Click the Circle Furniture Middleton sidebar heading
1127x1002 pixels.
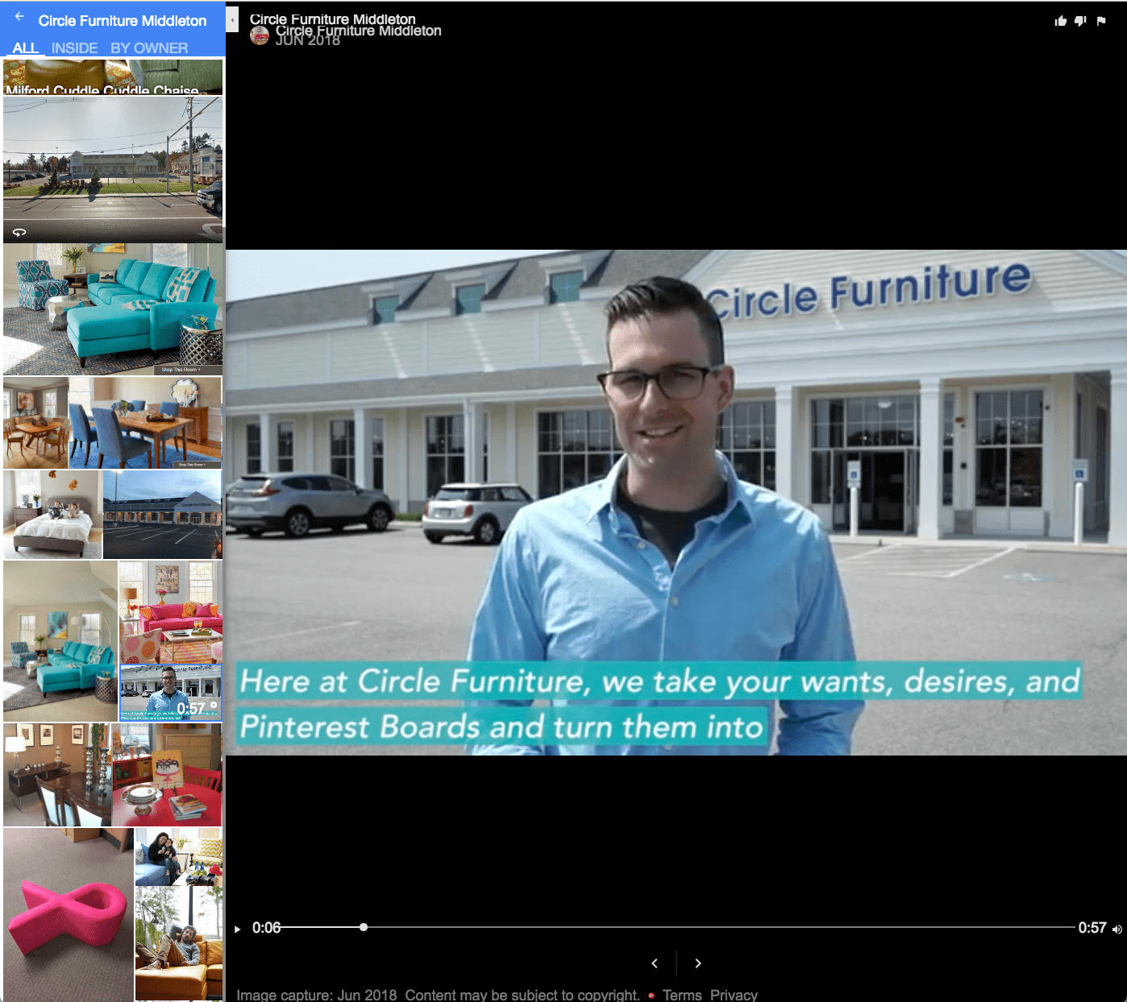point(123,21)
